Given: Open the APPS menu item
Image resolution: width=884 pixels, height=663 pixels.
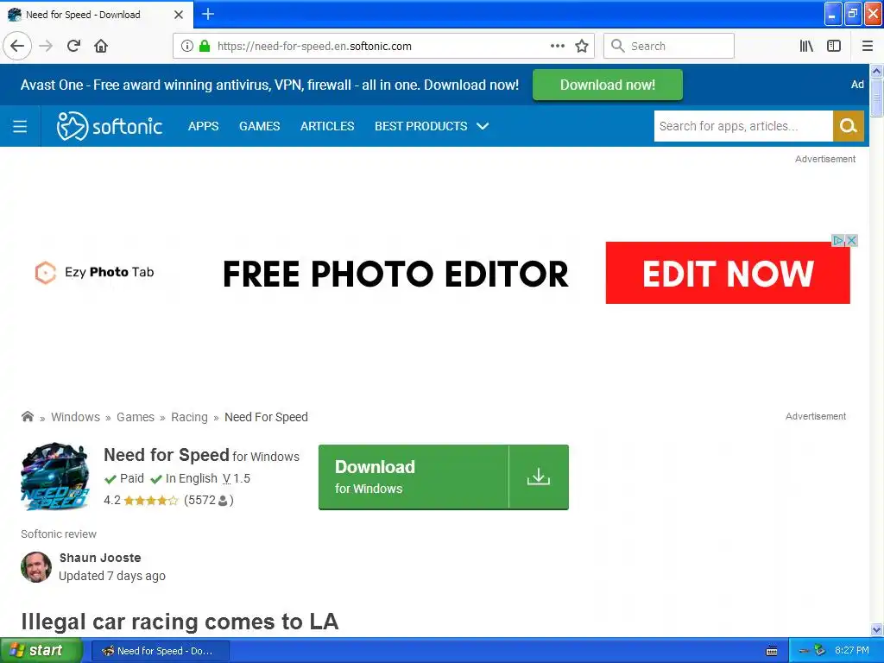Looking at the screenshot, I should click(203, 126).
